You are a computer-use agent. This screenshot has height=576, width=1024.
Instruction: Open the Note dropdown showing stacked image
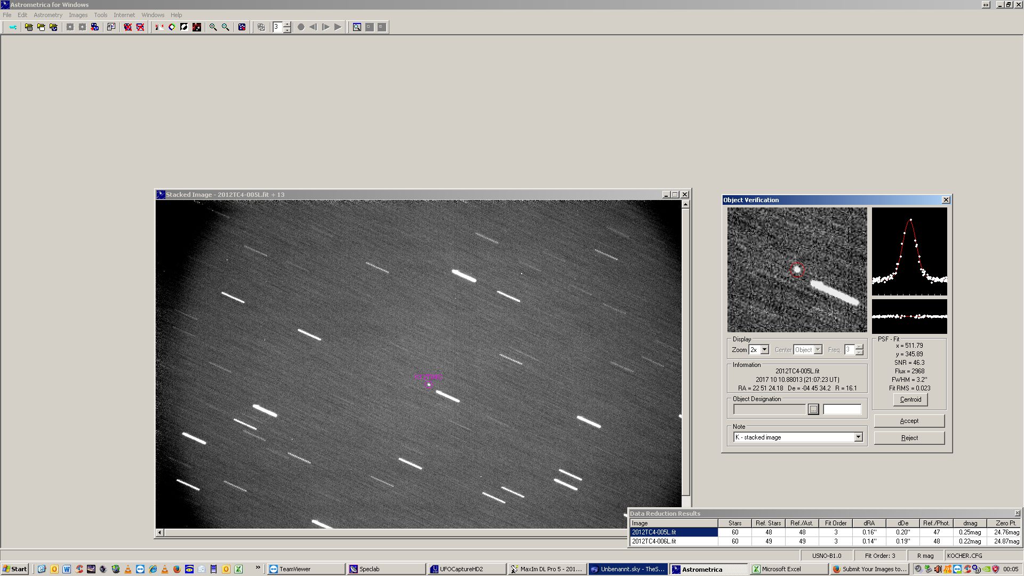point(858,437)
